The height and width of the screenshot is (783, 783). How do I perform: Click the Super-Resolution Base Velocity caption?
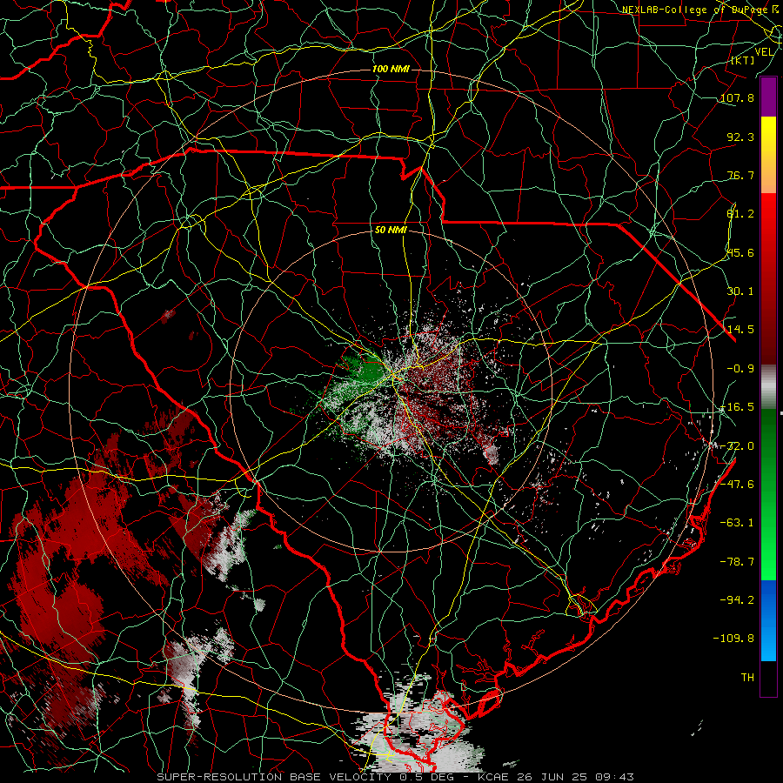tap(396, 777)
